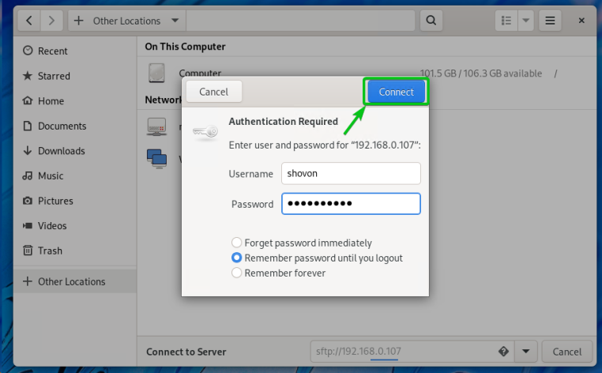Go to Home folder in sidebar
The width and height of the screenshot is (602, 373).
point(75,100)
